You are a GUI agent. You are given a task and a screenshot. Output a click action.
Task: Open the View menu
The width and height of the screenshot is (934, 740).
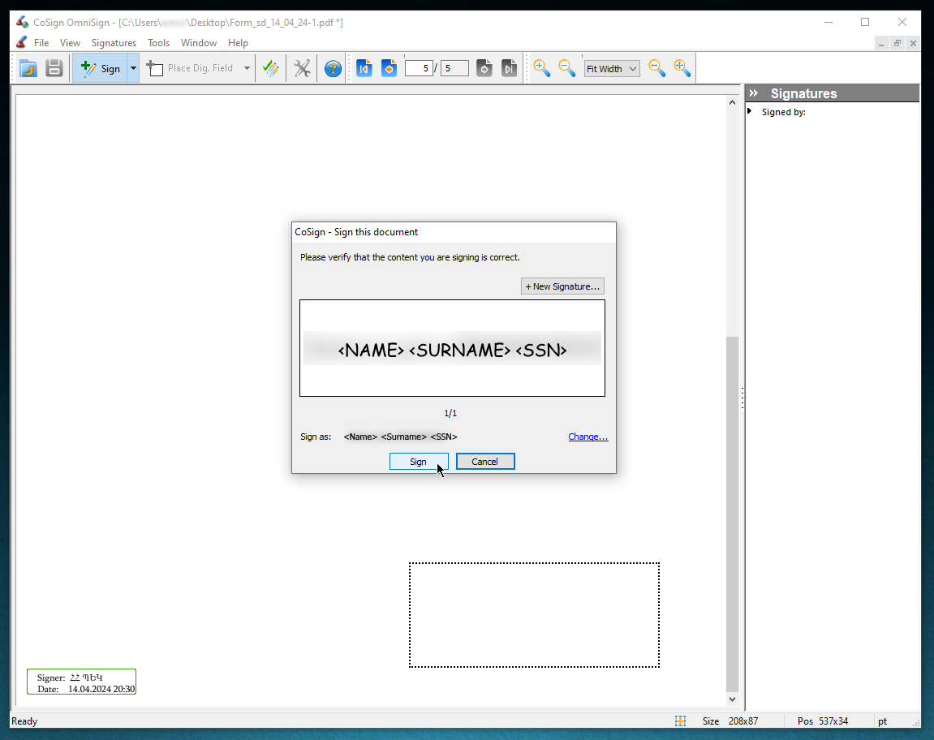[x=70, y=43]
